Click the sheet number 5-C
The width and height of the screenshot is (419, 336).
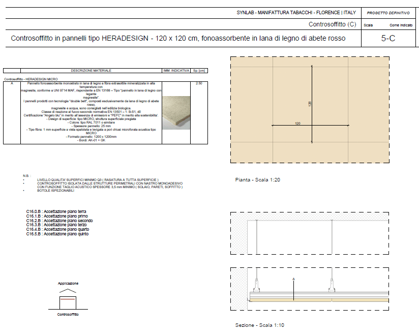pos(388,38)
